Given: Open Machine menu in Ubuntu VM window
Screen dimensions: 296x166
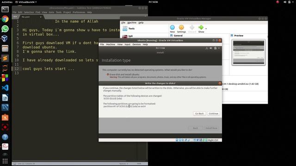Looking at the screenshot, I should (x=111, y=44).
